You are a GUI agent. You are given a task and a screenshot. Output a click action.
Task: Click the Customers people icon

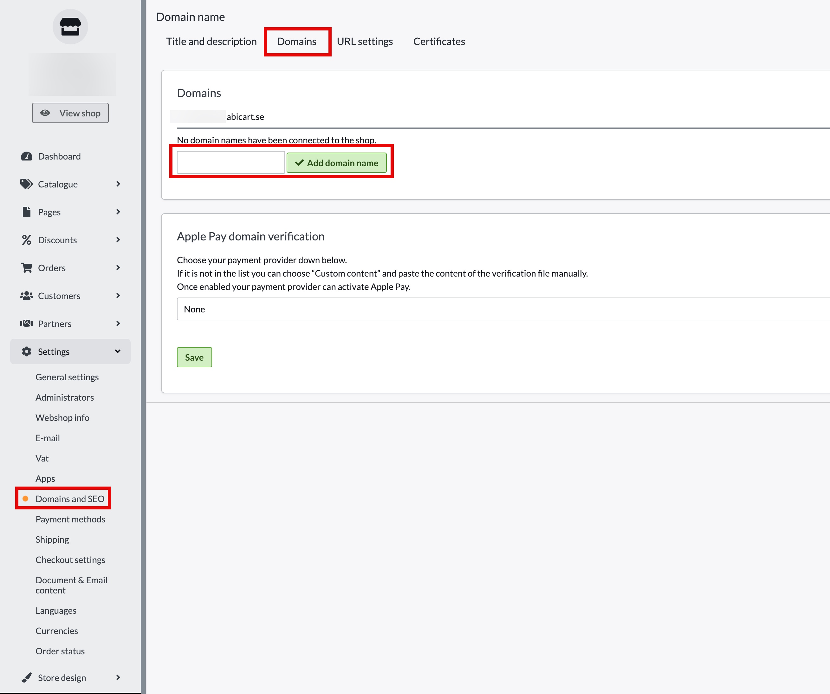point(27,295)
